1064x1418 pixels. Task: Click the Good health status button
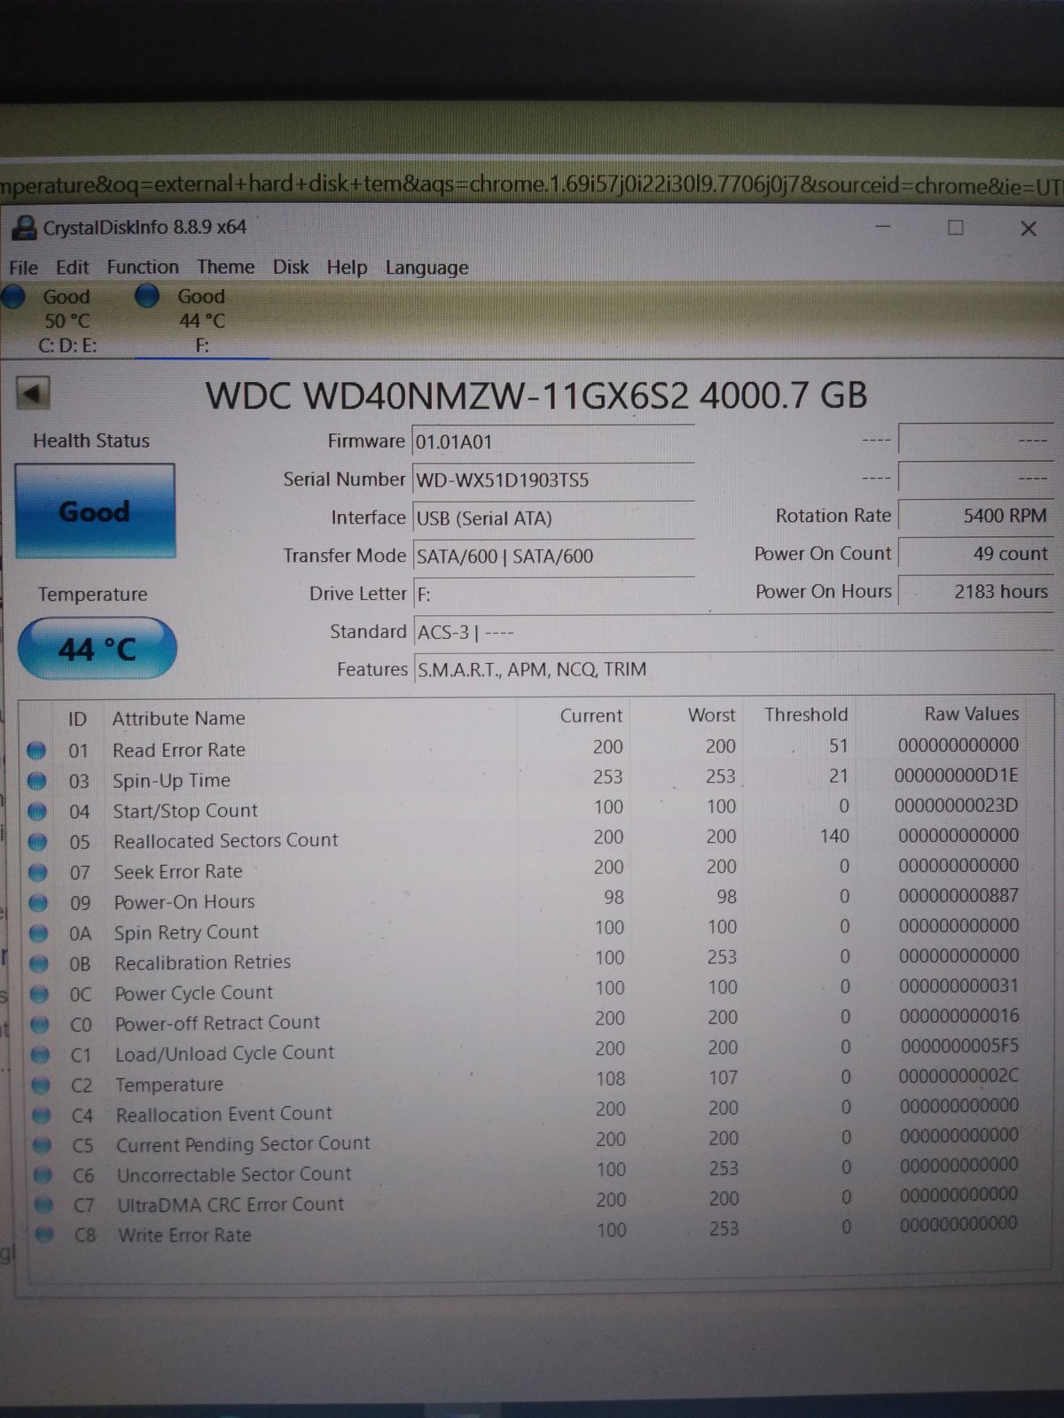[95, 511]
